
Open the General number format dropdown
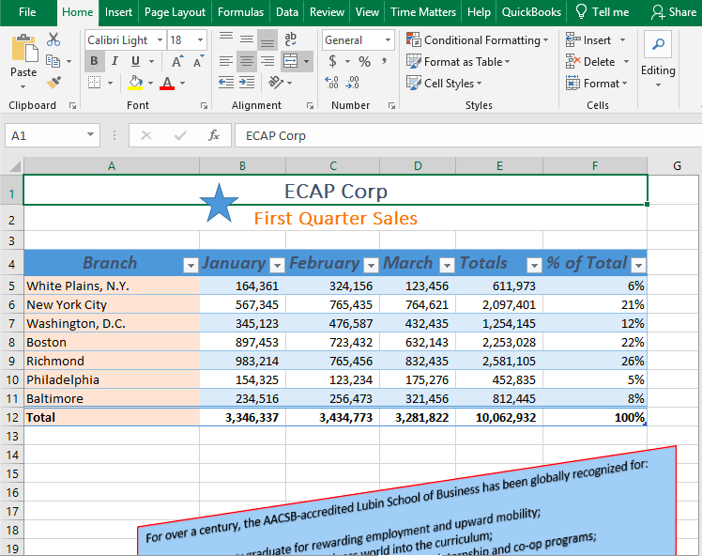tap(388, 39)
